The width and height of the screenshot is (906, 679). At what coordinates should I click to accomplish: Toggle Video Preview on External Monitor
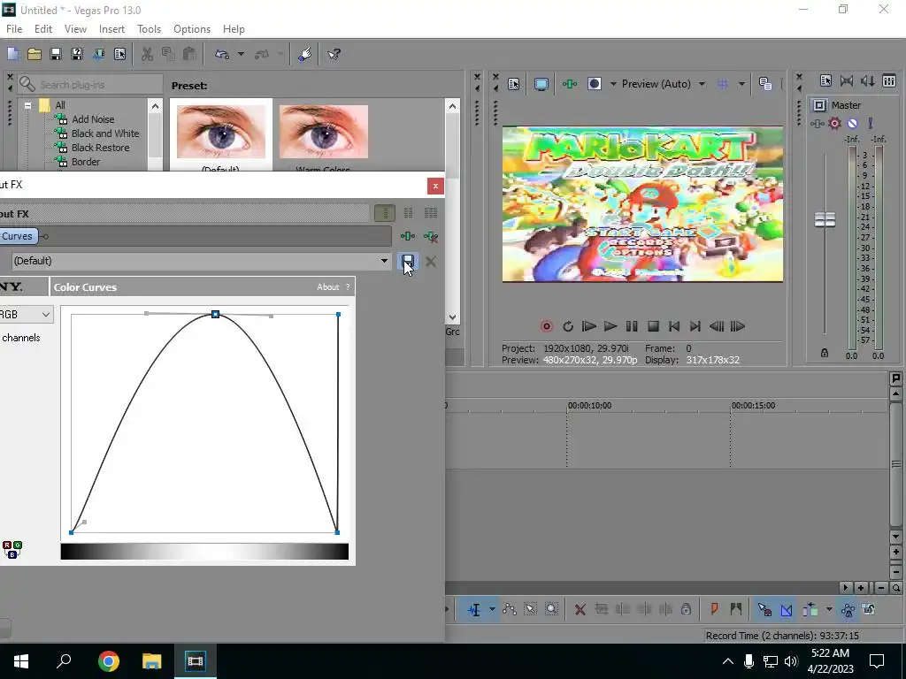click(x=541, y=84)
